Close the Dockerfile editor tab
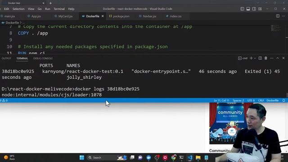This screenshot has height=162, width=288. click(103, 16)
